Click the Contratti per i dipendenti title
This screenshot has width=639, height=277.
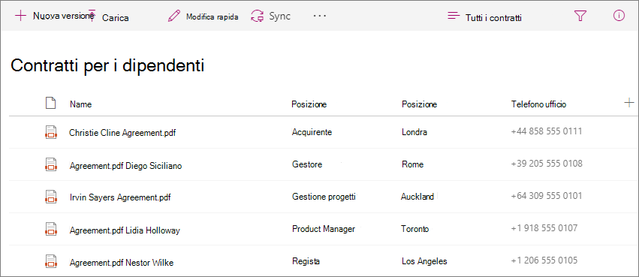107,66
